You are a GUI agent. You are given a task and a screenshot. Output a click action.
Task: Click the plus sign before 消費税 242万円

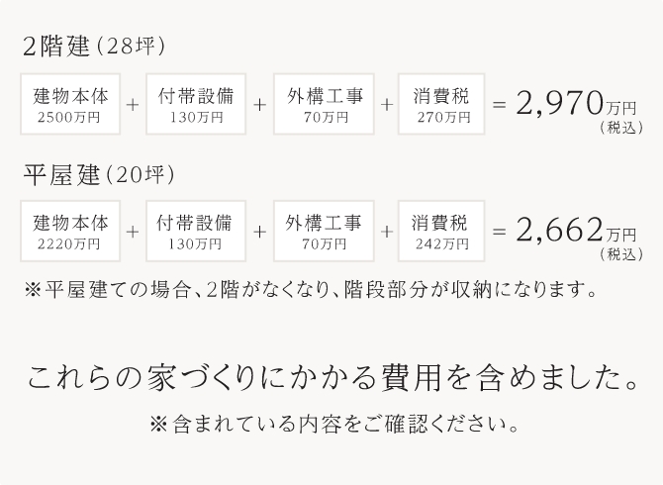387,232
